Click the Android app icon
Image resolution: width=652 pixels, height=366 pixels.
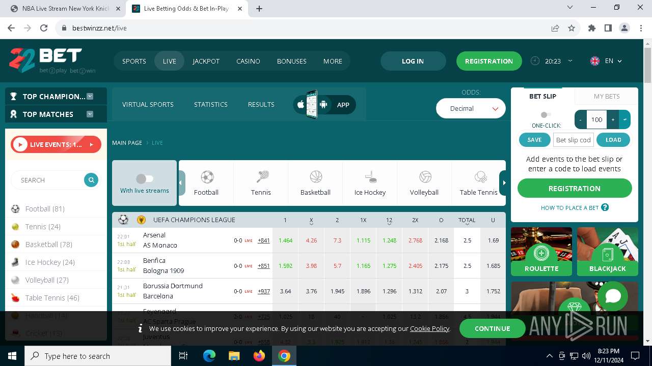pyautogui.click(x=323, y=105)
